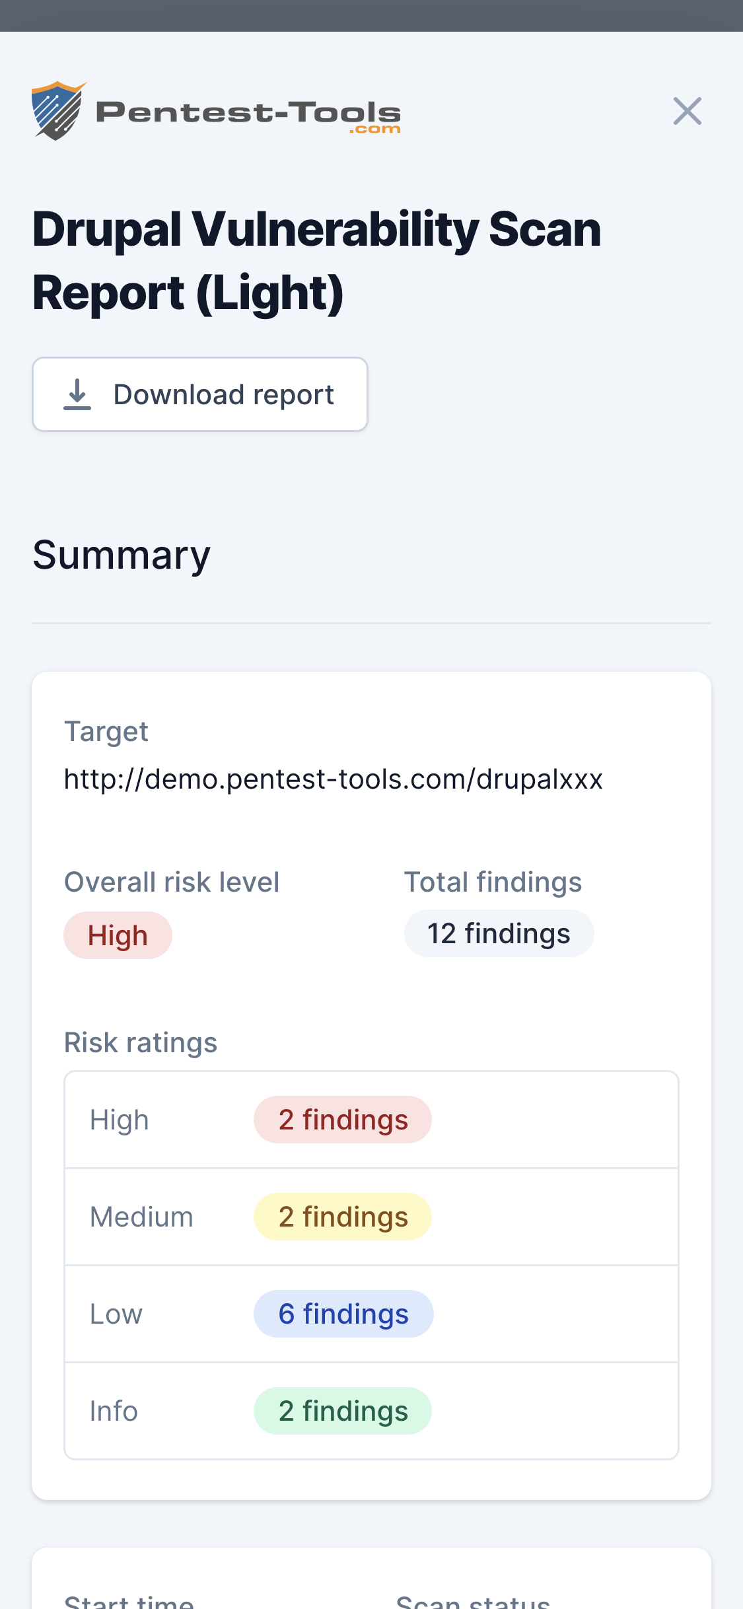This screenshot has width=743, height=1609.
Task: Select the High overall risk level badge
Action: [118, 935]
